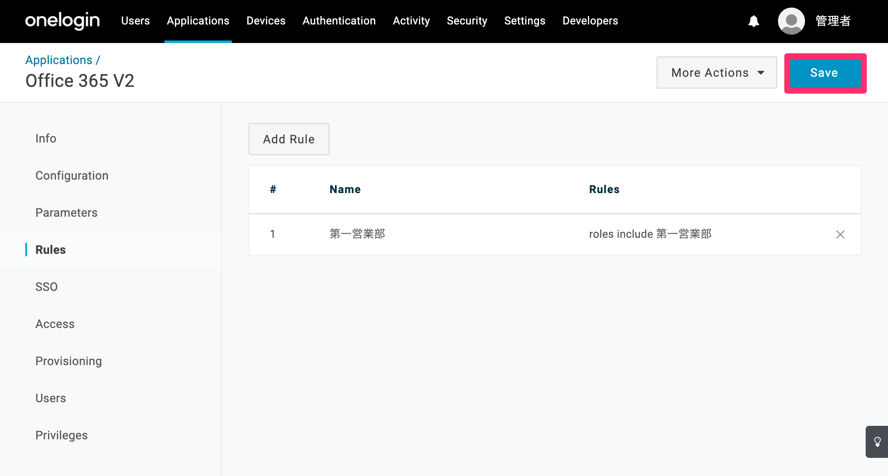The width and height of the screenshot is (888, 476).
Task: Click the Add Rule button
Action: pyautogui.click(x=289, y=139)
